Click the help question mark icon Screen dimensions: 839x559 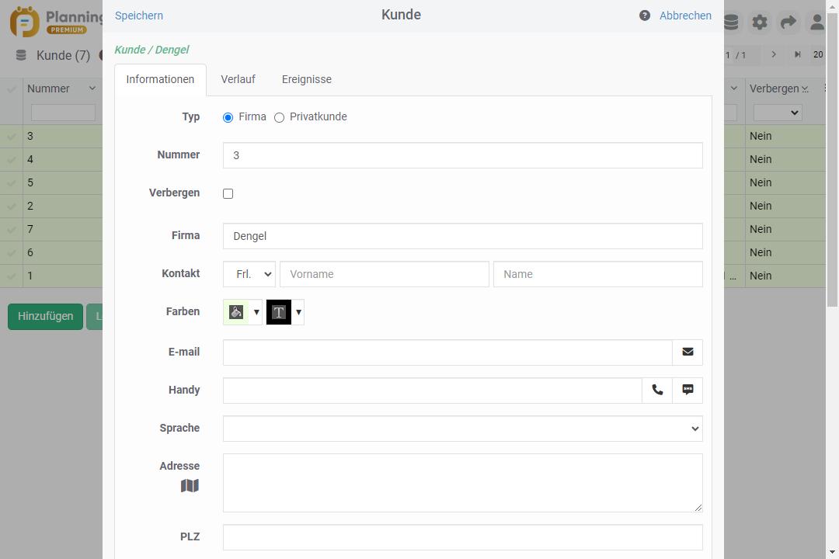click(x=645, y=16)
